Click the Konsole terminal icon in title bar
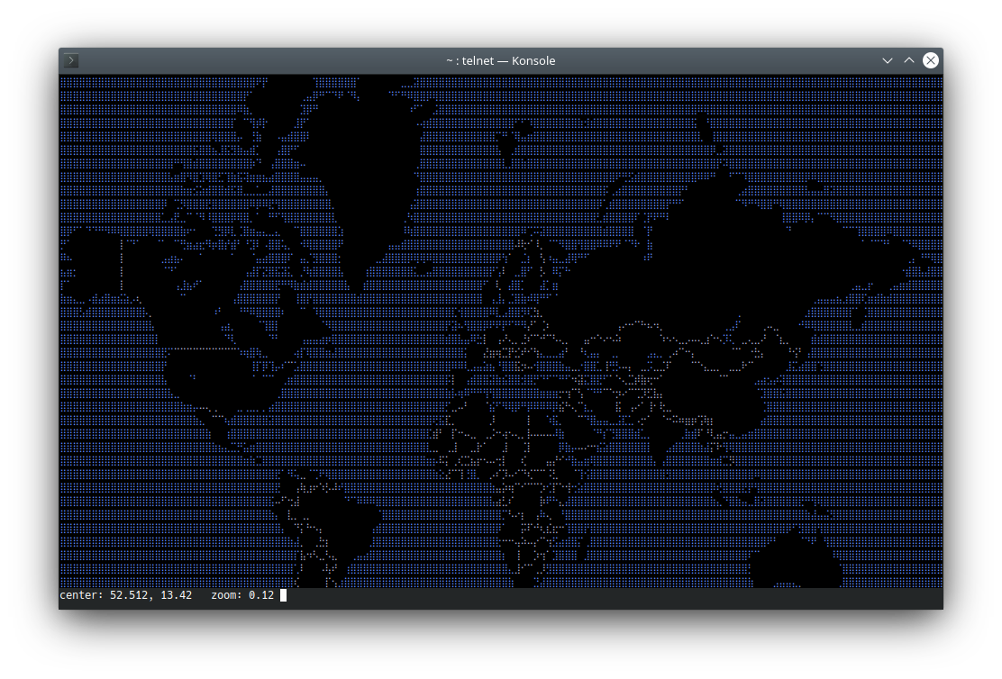 (72, 60)
